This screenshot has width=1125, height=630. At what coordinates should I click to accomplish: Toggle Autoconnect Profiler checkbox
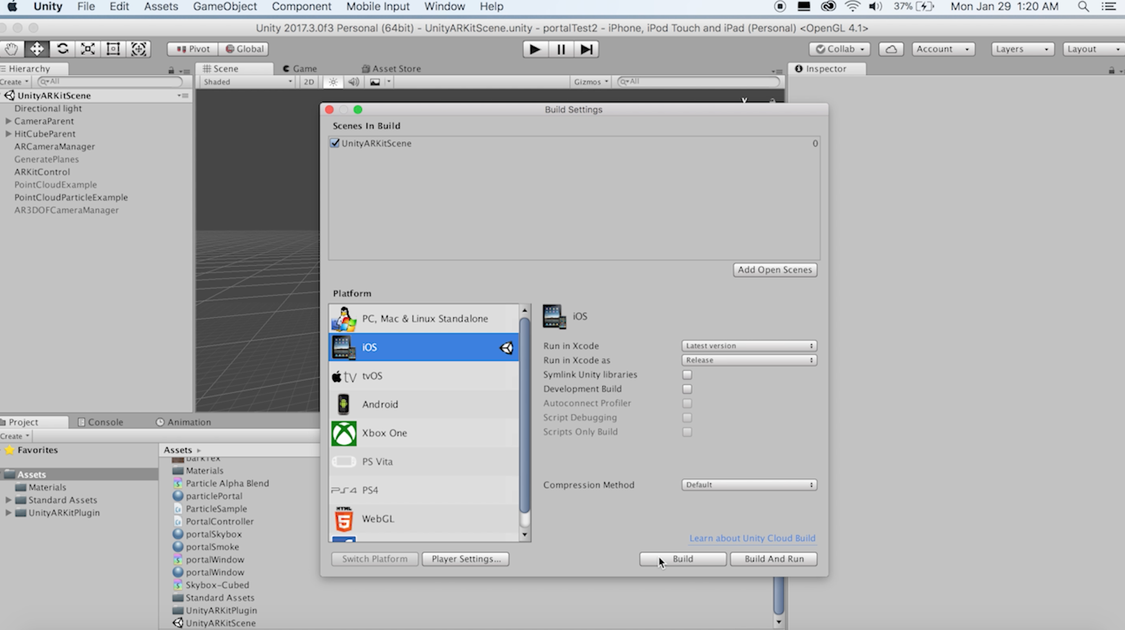(686, 403)
